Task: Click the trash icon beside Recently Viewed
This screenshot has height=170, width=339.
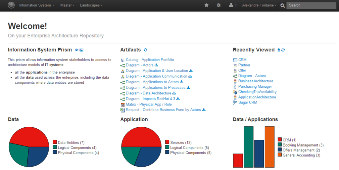Action: (278, 50)
